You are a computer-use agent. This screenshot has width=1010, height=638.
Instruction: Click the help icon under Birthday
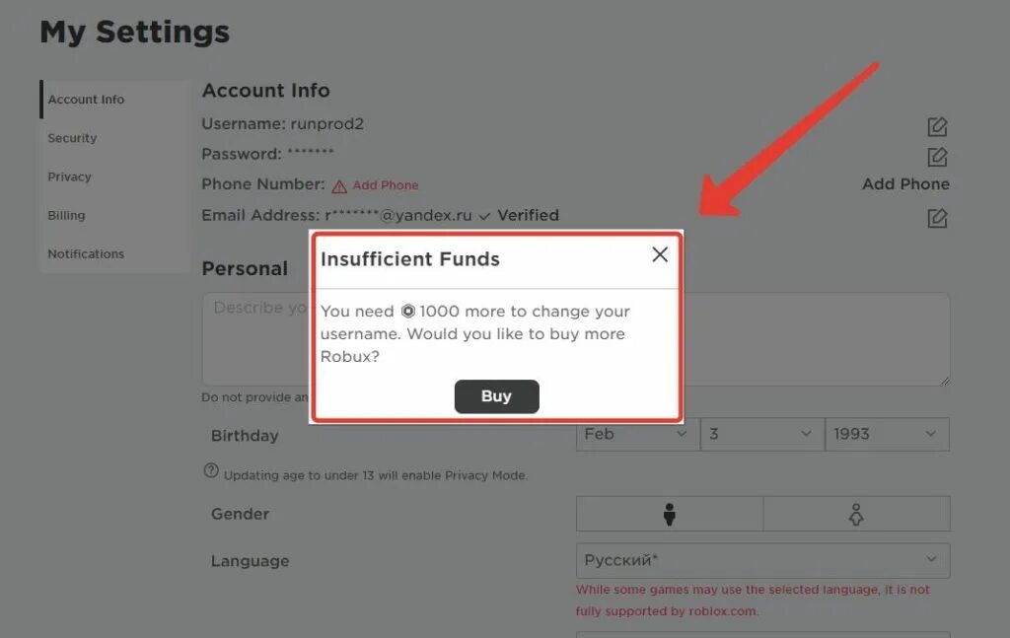tap(211, 470)
